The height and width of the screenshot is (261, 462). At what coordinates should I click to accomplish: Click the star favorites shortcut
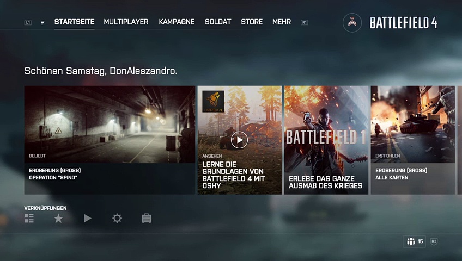tap(58, 219)
